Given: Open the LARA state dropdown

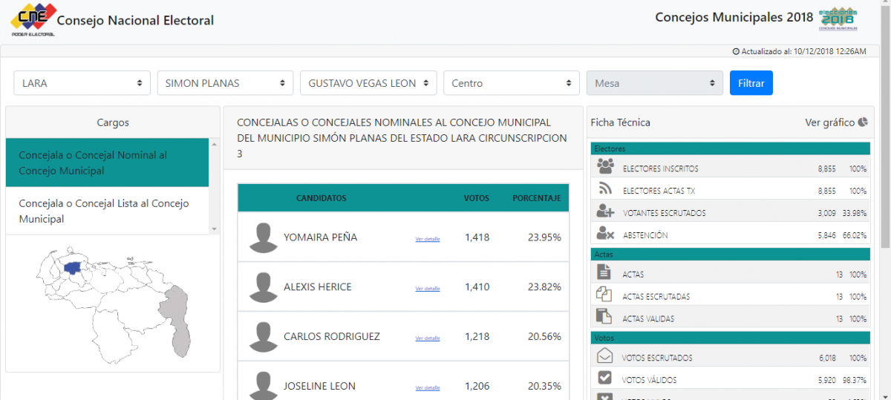Looking at the screenshot, I should 82,83.
